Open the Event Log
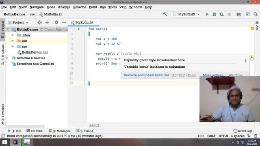This screenshot has height=146, width=260. 243,131
